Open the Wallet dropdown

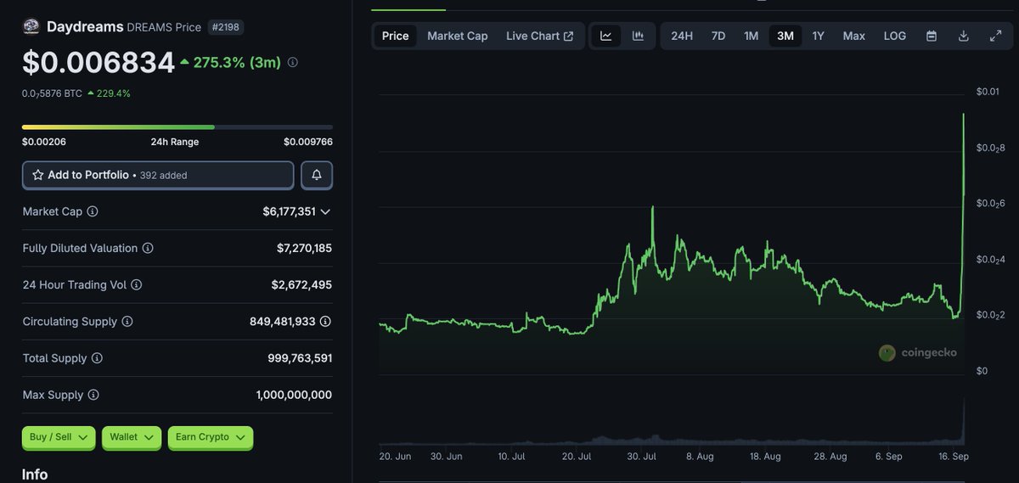[132, 437]
